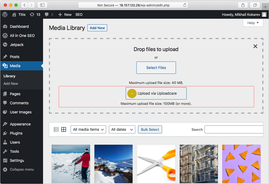Click Upload via Uploadcare
This screenshot has height=184, width=269.
point(156,93)
